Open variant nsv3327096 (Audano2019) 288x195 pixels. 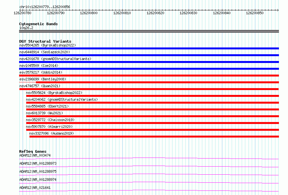[51, 133]
